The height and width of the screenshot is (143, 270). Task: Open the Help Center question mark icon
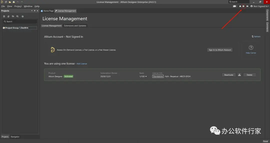point(251,48)
